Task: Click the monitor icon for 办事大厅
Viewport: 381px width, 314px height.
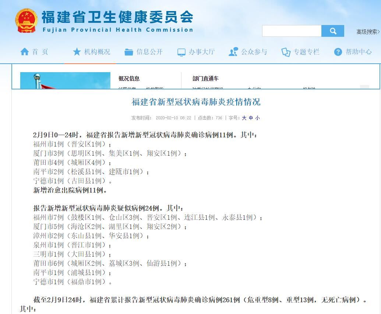Action: coord(181,52)
